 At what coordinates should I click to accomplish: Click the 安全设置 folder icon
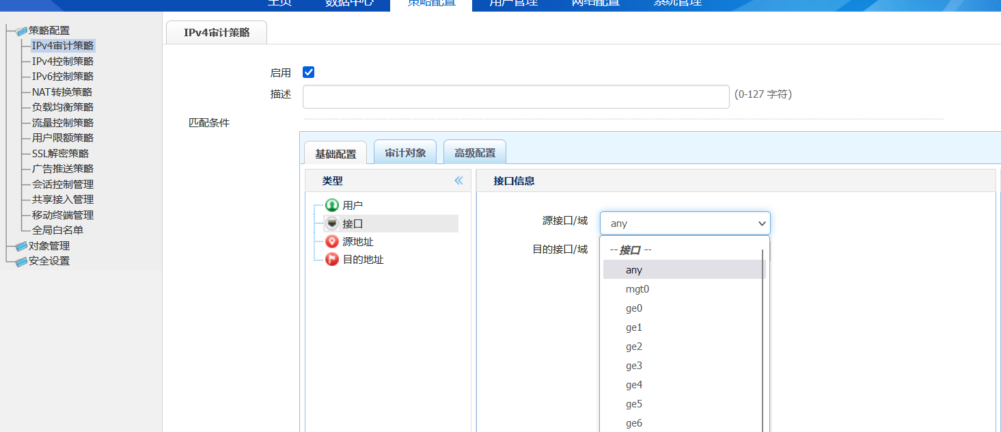tap(22, 261)
